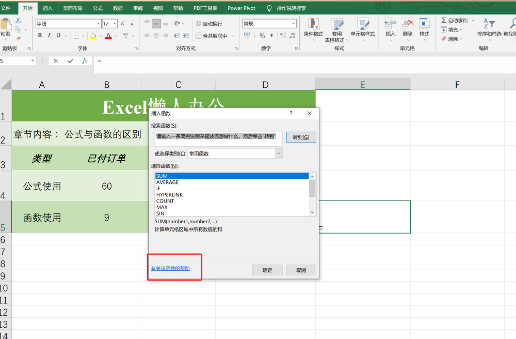This screenshot has height=339, width=516.
Task: Toggle 合并后居中 merge and center
Action: tap(212, 36)
